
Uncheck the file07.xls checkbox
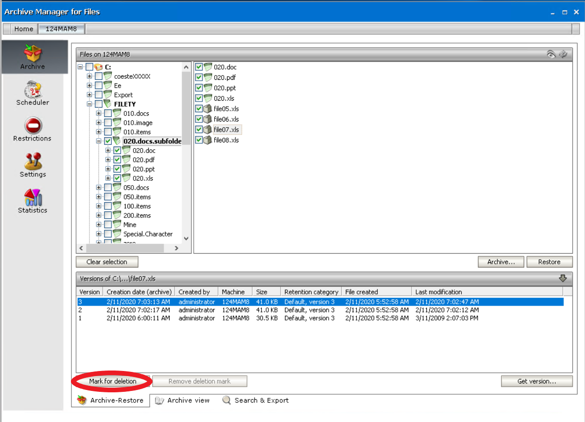pyautogui.click(x=199, y=129)
